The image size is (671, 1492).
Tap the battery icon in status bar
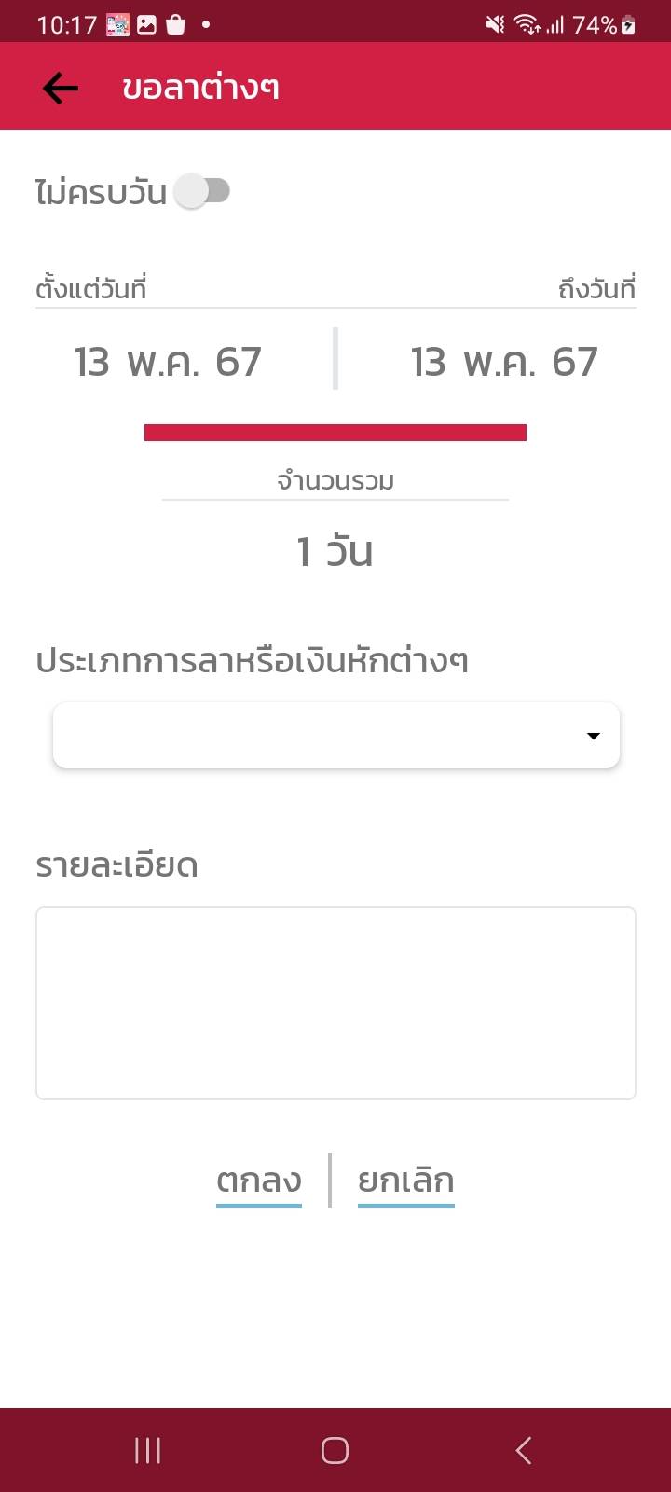tap(629, 25)
